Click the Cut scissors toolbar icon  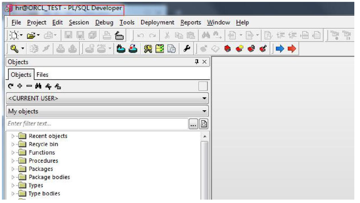[167, 35]
